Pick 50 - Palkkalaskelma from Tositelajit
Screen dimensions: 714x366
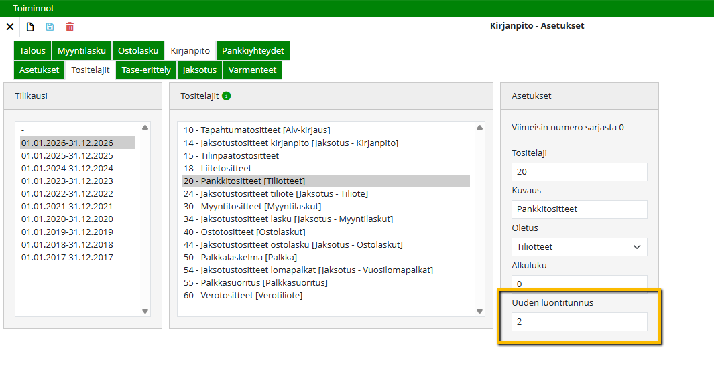[240, 257]
